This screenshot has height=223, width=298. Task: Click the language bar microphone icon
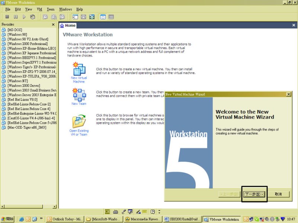[x=124, y=211]
